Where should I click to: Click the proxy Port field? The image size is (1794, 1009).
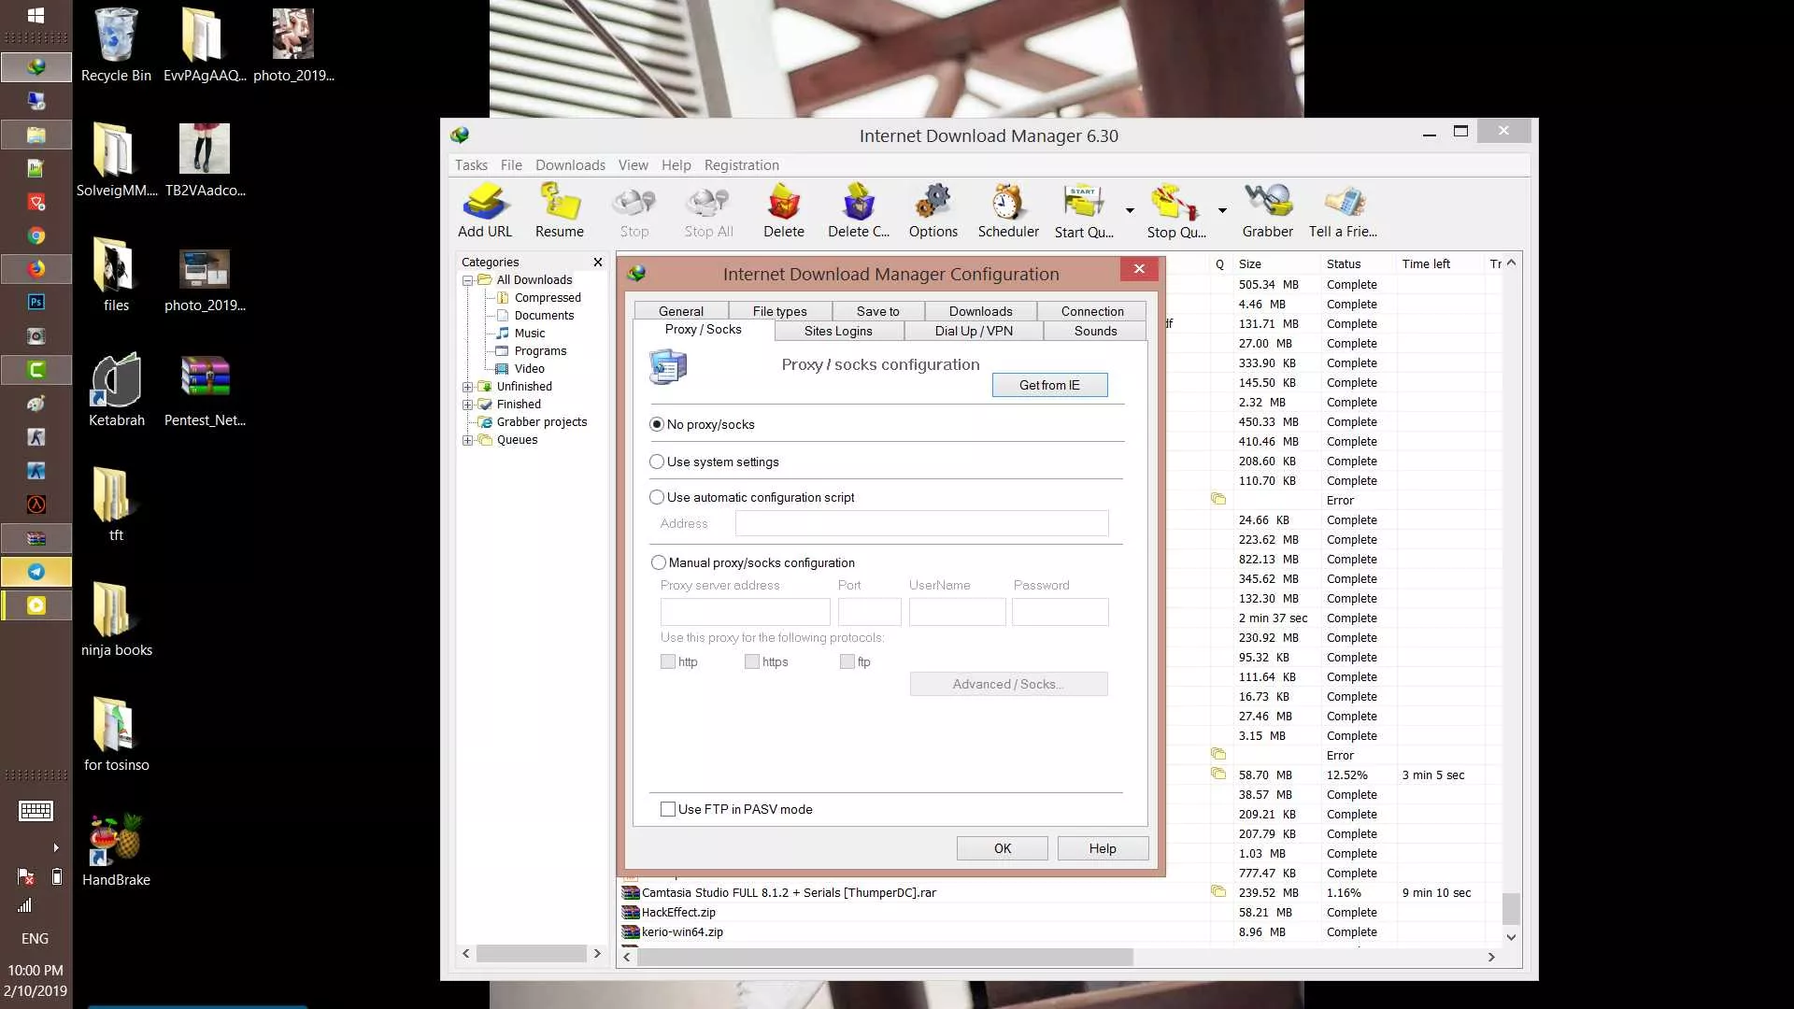pos(869,612)
